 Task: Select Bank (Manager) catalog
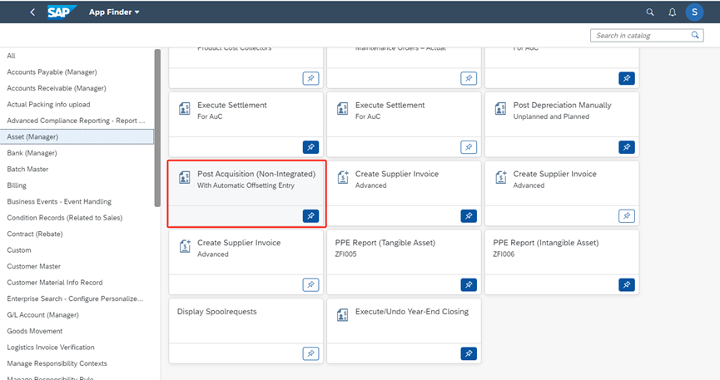pyautogui.click(x=32, y=153)
